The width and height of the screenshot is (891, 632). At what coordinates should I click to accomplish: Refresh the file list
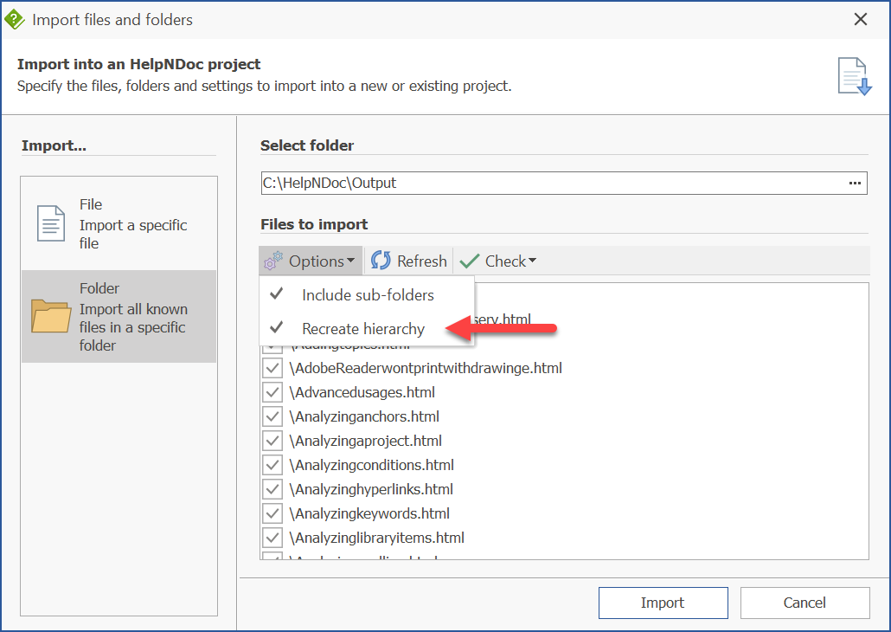coord(409,261)
